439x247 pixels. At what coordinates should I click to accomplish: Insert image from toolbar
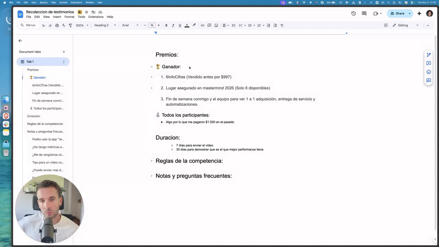point(216,25)
